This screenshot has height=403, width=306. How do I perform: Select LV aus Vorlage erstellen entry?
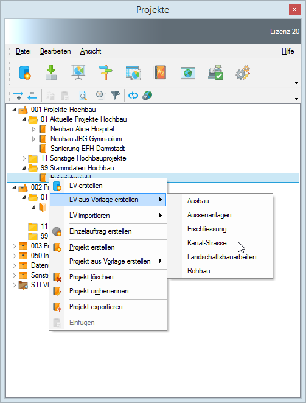[108, 200]
